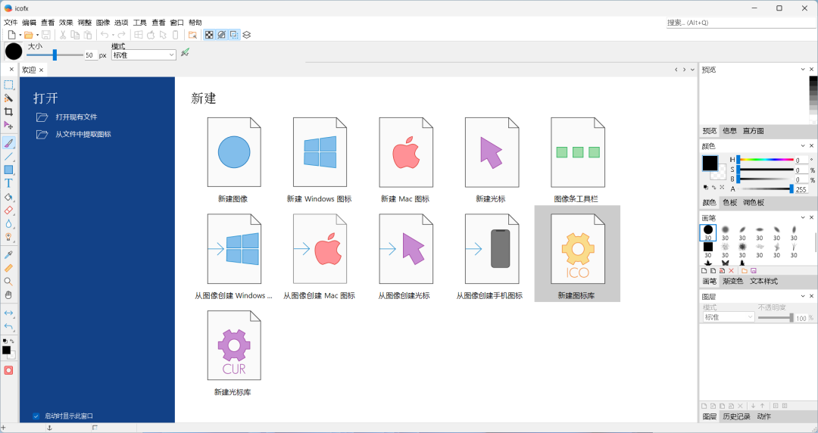The image size is (818, 433).
Task: Toggle the crossed-circle icon next to the checkerboard
Action: tap(222, 35)
